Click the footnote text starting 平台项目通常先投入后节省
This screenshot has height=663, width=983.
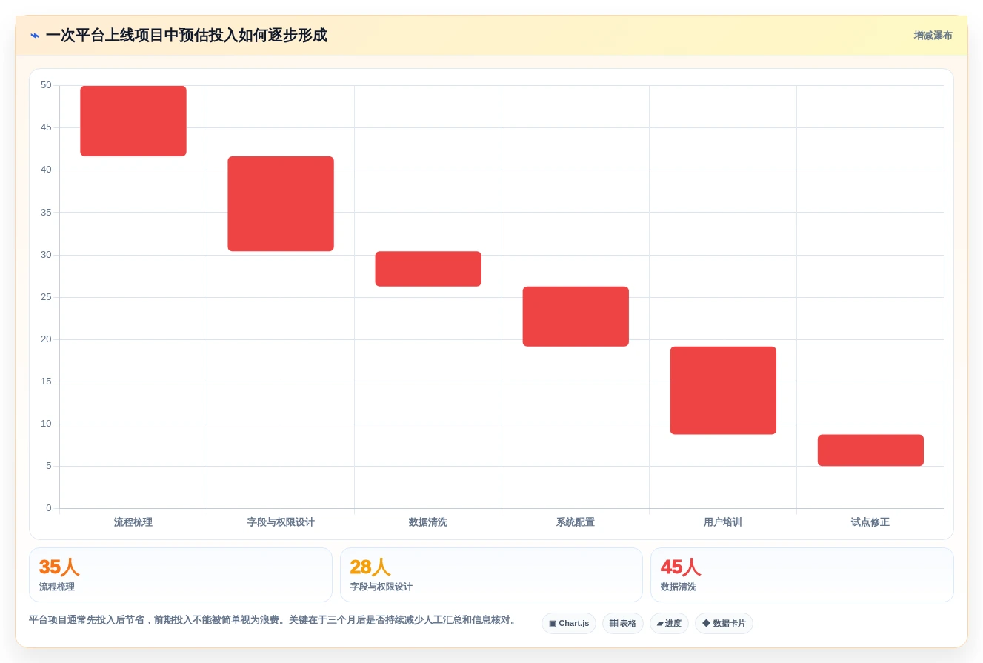coord(273,620)
